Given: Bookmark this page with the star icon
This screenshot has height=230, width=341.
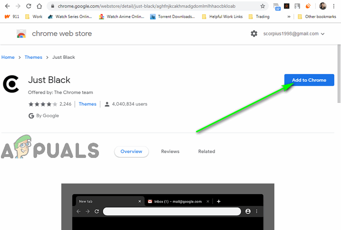Looking at the screenshot, I should [263, 6].
